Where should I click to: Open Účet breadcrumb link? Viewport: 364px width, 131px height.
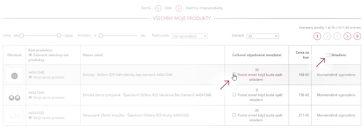coord(168,8)
